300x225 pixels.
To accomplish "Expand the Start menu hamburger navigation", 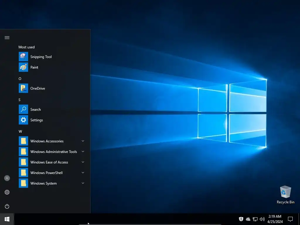I will (7, 38).
